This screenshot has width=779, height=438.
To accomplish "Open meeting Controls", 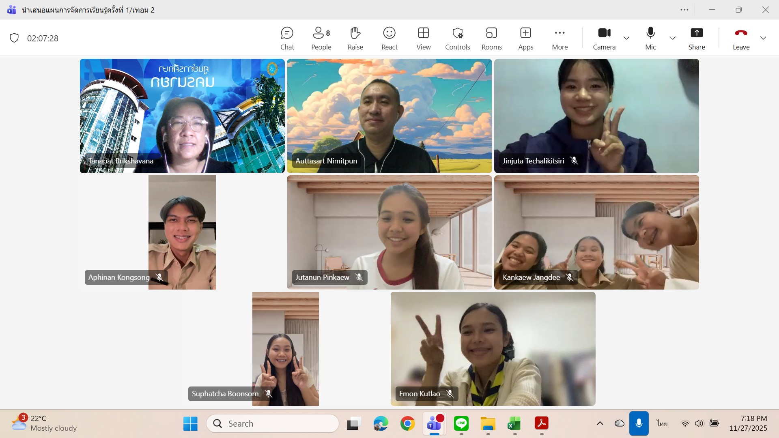I will [457, 38].
